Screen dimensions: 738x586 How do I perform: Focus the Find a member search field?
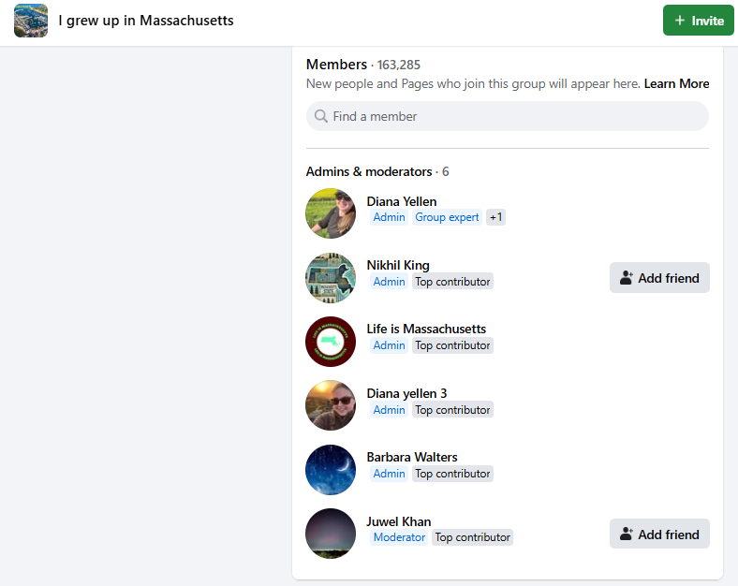[508, 116]
